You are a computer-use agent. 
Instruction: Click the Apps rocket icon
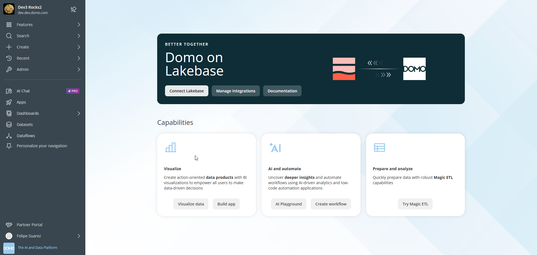click(9, 102)
